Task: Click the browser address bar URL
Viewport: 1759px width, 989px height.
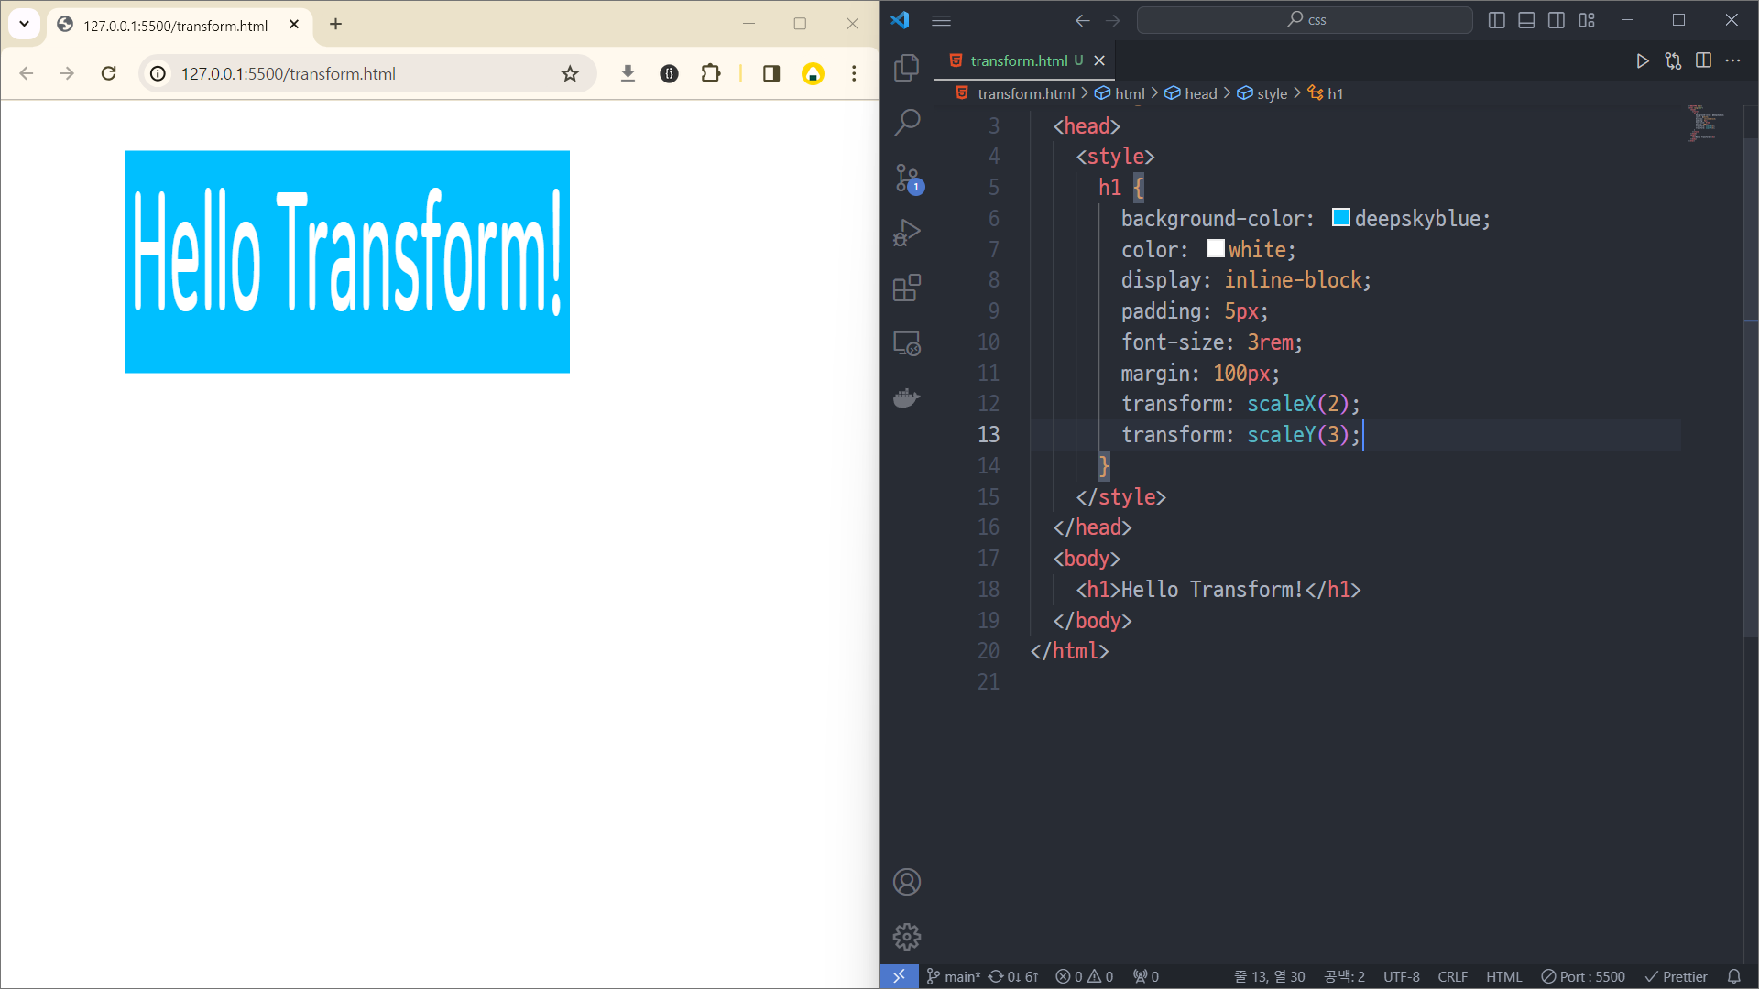Action: 288,73
